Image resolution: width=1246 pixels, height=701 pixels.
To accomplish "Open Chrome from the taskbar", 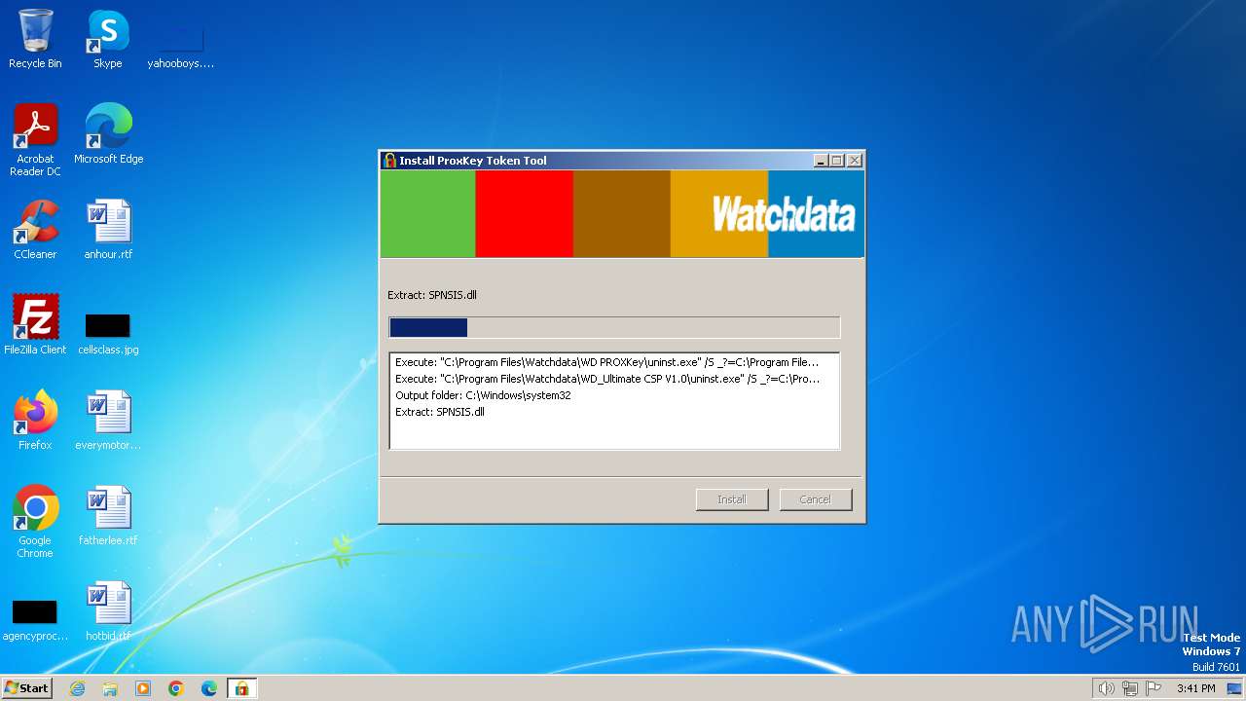I will click(x=176, y=688).
